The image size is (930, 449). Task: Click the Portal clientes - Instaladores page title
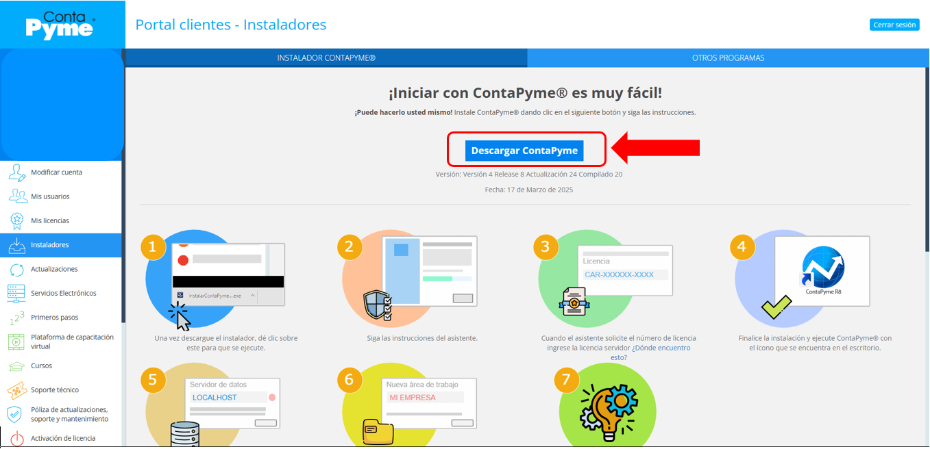pos(231,25)
